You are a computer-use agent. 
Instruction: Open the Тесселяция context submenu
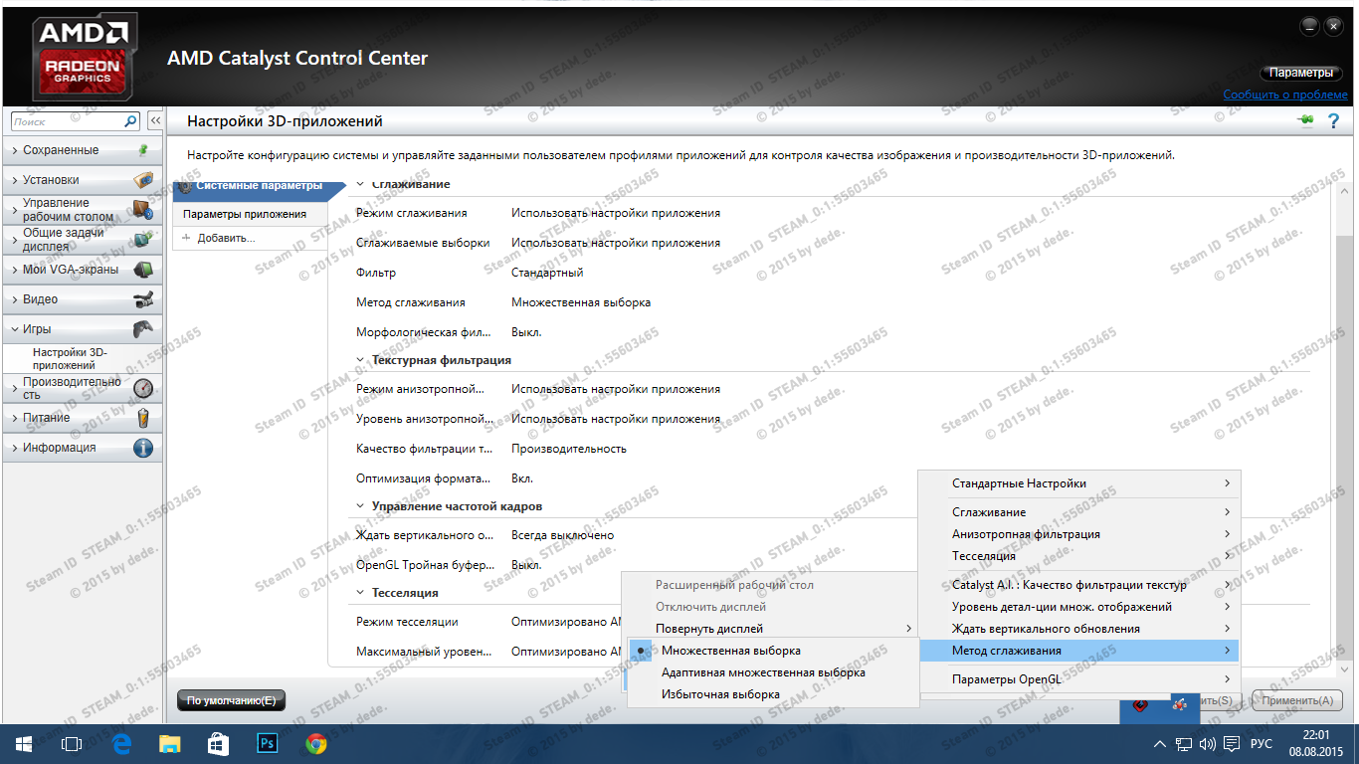pos(1079,556)
